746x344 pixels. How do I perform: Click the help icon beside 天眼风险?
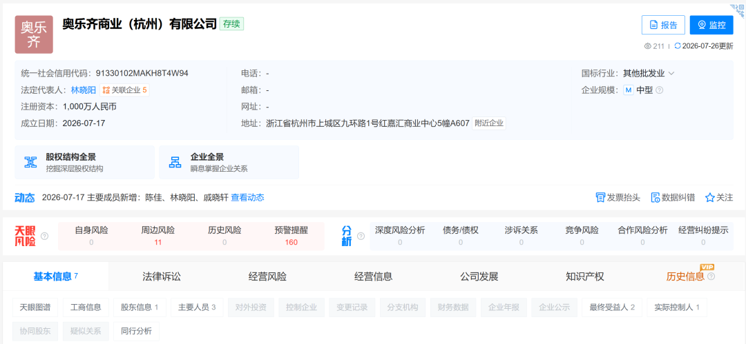45,236
